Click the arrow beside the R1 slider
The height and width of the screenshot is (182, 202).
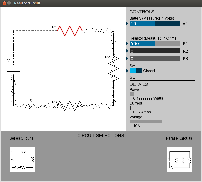pyautogui.click(x=127, y=43)
